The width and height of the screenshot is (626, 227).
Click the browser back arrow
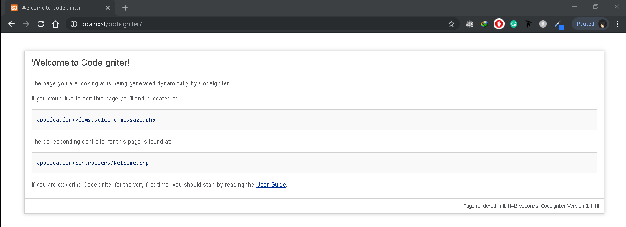pos(11,24)
